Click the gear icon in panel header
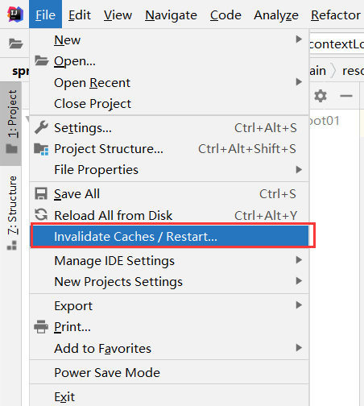The height and width of the screenshot is (406, 364). (321, 96)
